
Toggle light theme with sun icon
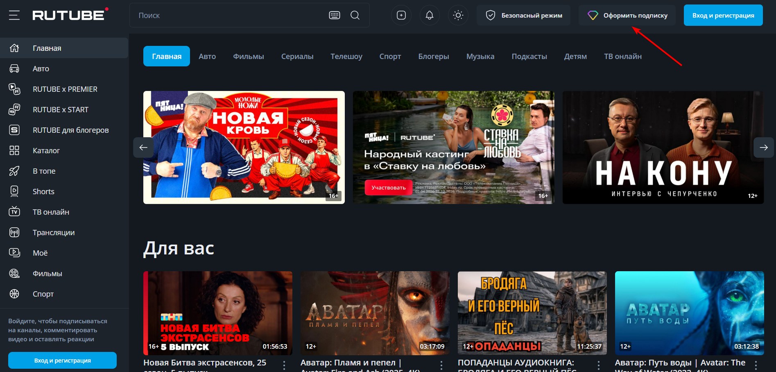coord(458,16)
